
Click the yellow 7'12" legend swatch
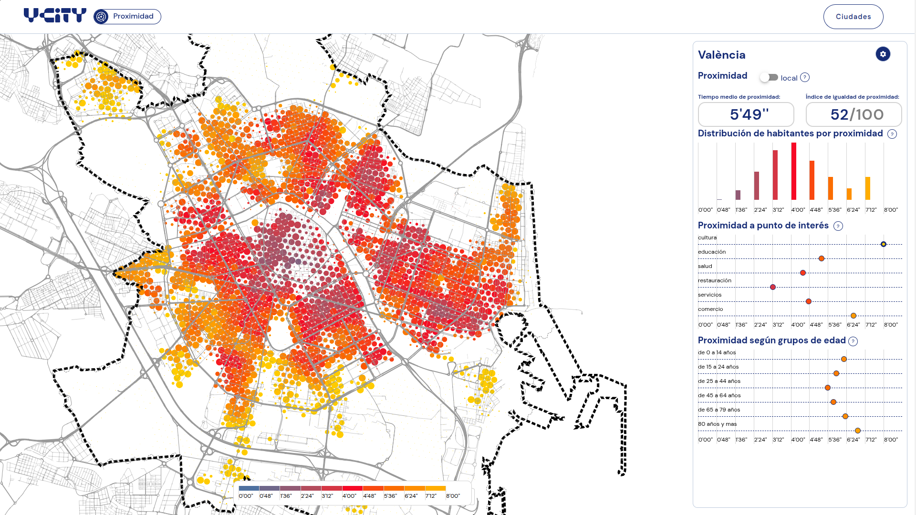[x=436, y=488]
